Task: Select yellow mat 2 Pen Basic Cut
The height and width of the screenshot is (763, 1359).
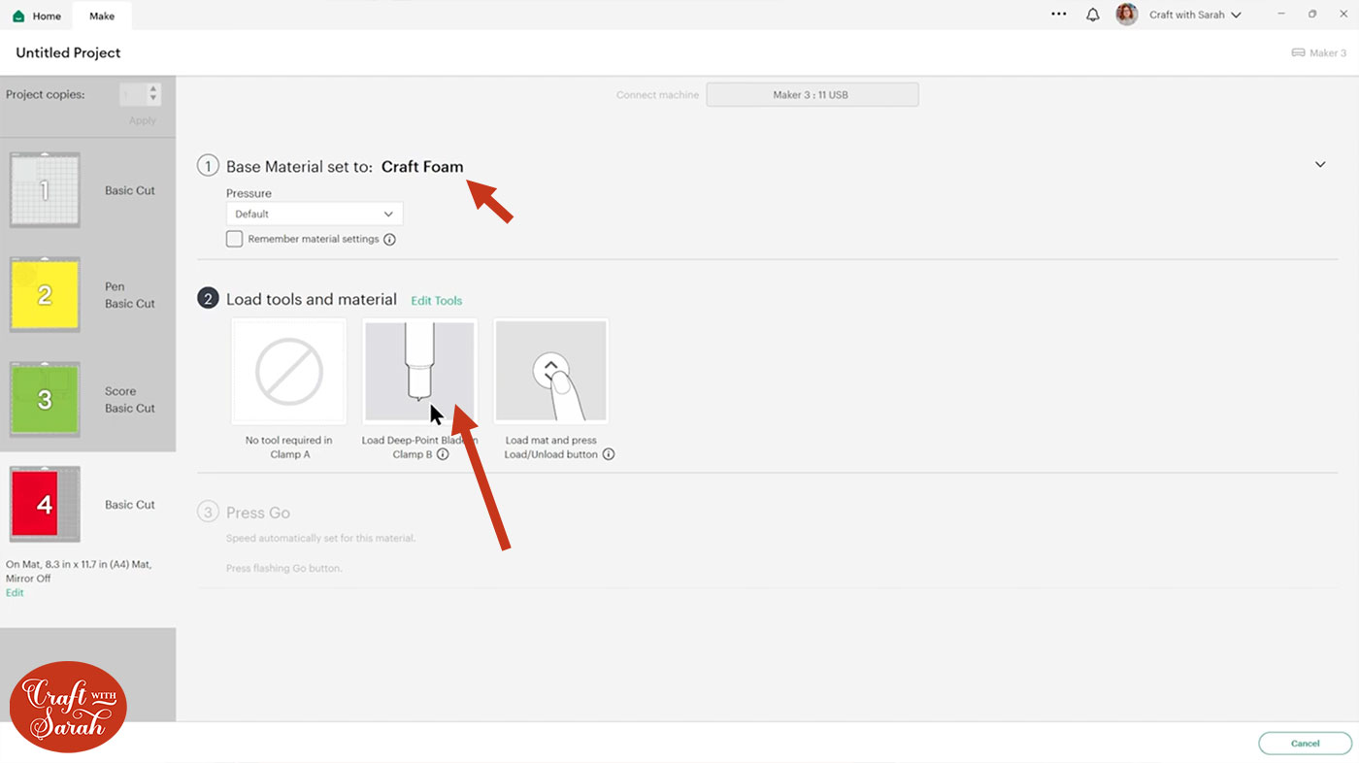Action: pyautogui.click(x=45, y=295)
